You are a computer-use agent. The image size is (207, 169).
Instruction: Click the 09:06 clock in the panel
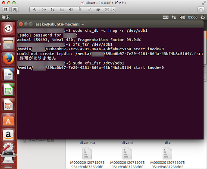pos(193,17)
